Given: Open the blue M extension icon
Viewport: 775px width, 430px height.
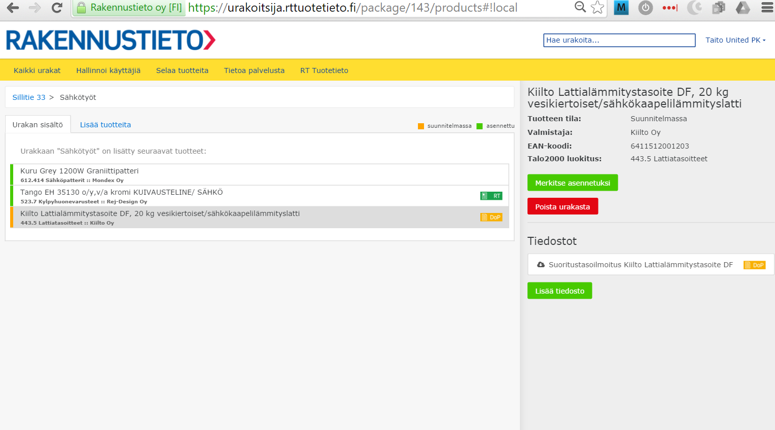Looking at the screenshot, I should coord(621,8).
